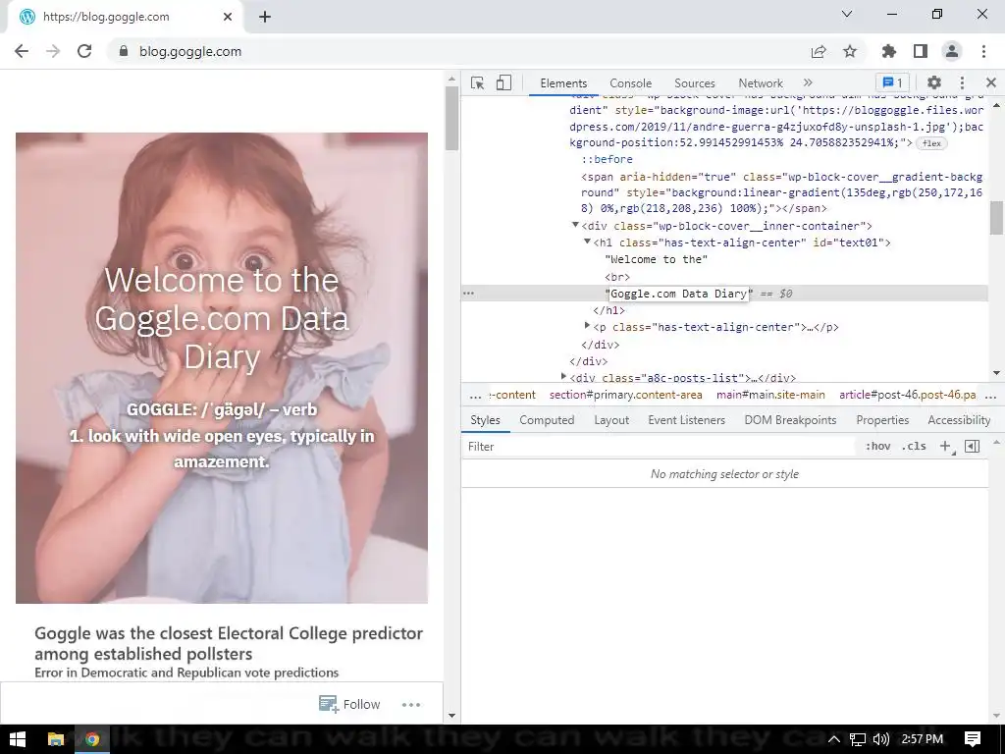Open the Chrome profile avatar
The width and height of the screenshot is (1005, 754).
pyautogui.click(x=952, y=51)
